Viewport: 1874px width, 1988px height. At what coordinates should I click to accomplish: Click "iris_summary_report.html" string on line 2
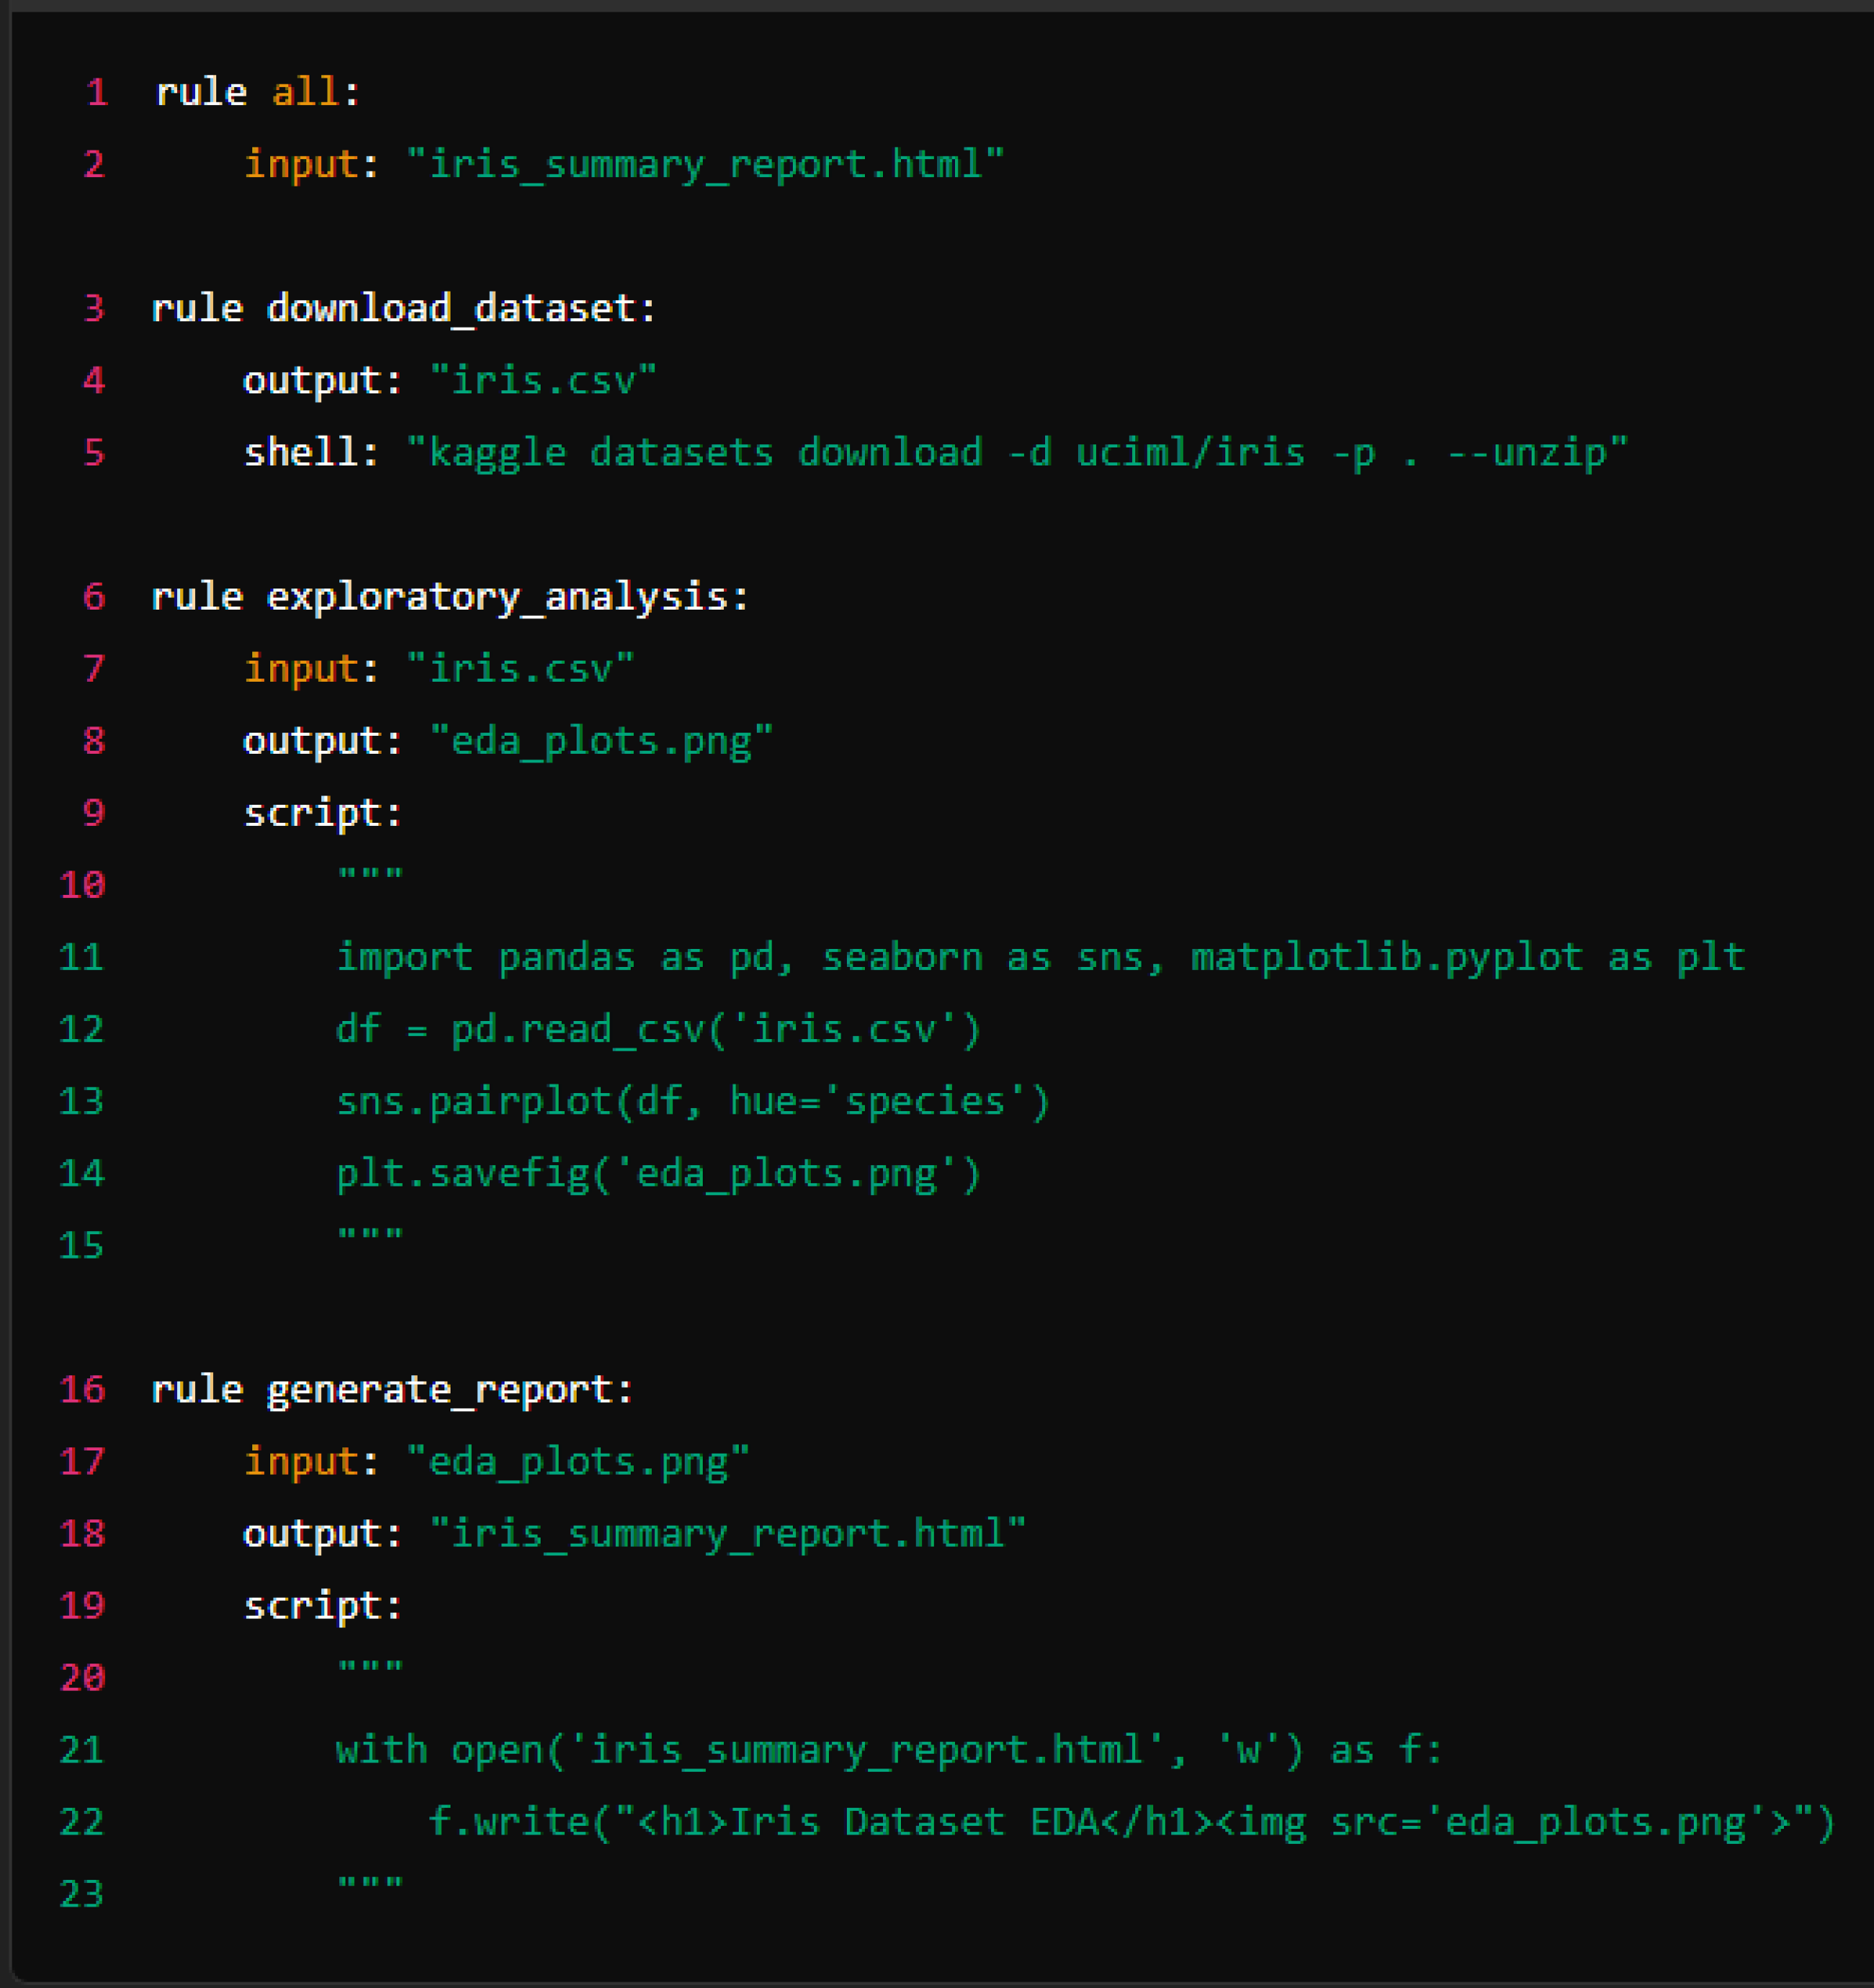coord(705,164)
